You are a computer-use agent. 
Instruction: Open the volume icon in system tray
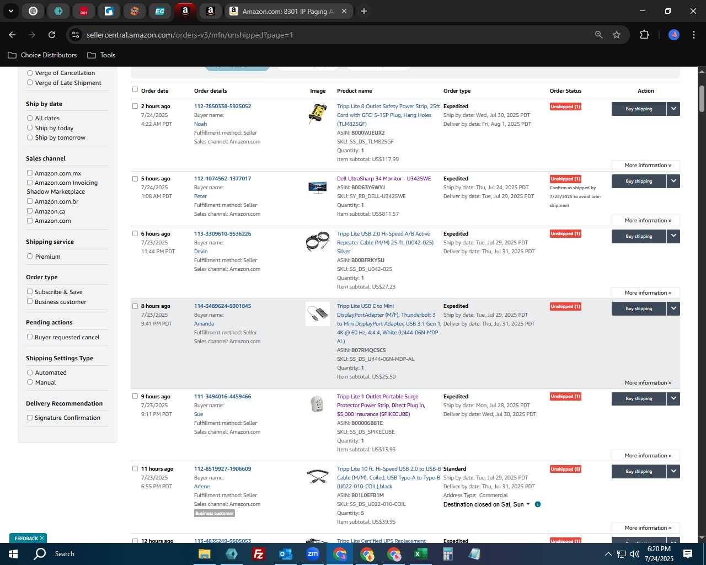point(634,554)
